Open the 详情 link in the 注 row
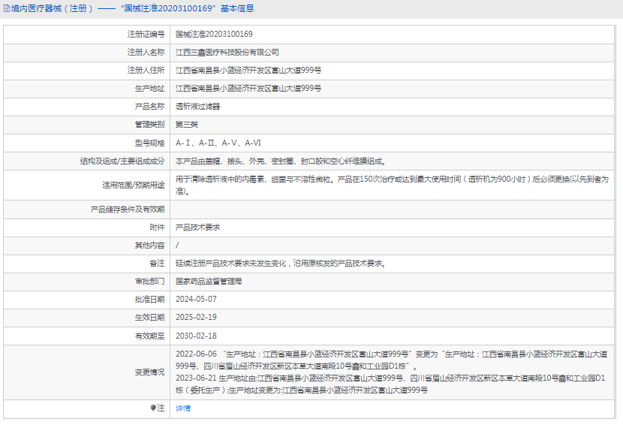Screen dimensions: 623x425 pos(182,408)
